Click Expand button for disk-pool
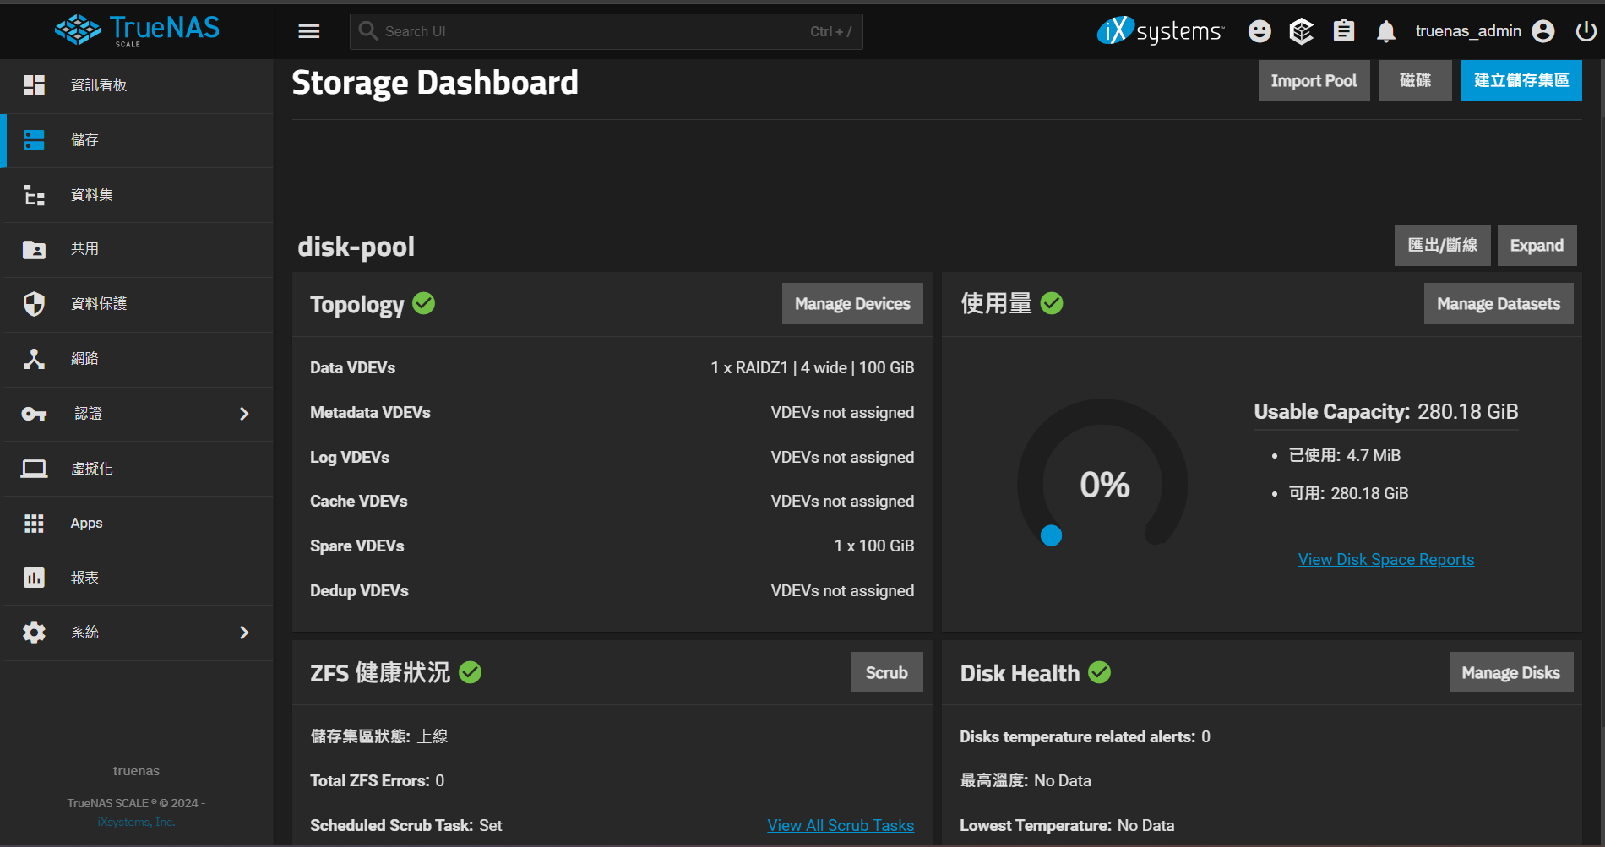Screen dimensions: 1605x847 pyautogui.click(x=1536, y=246)
